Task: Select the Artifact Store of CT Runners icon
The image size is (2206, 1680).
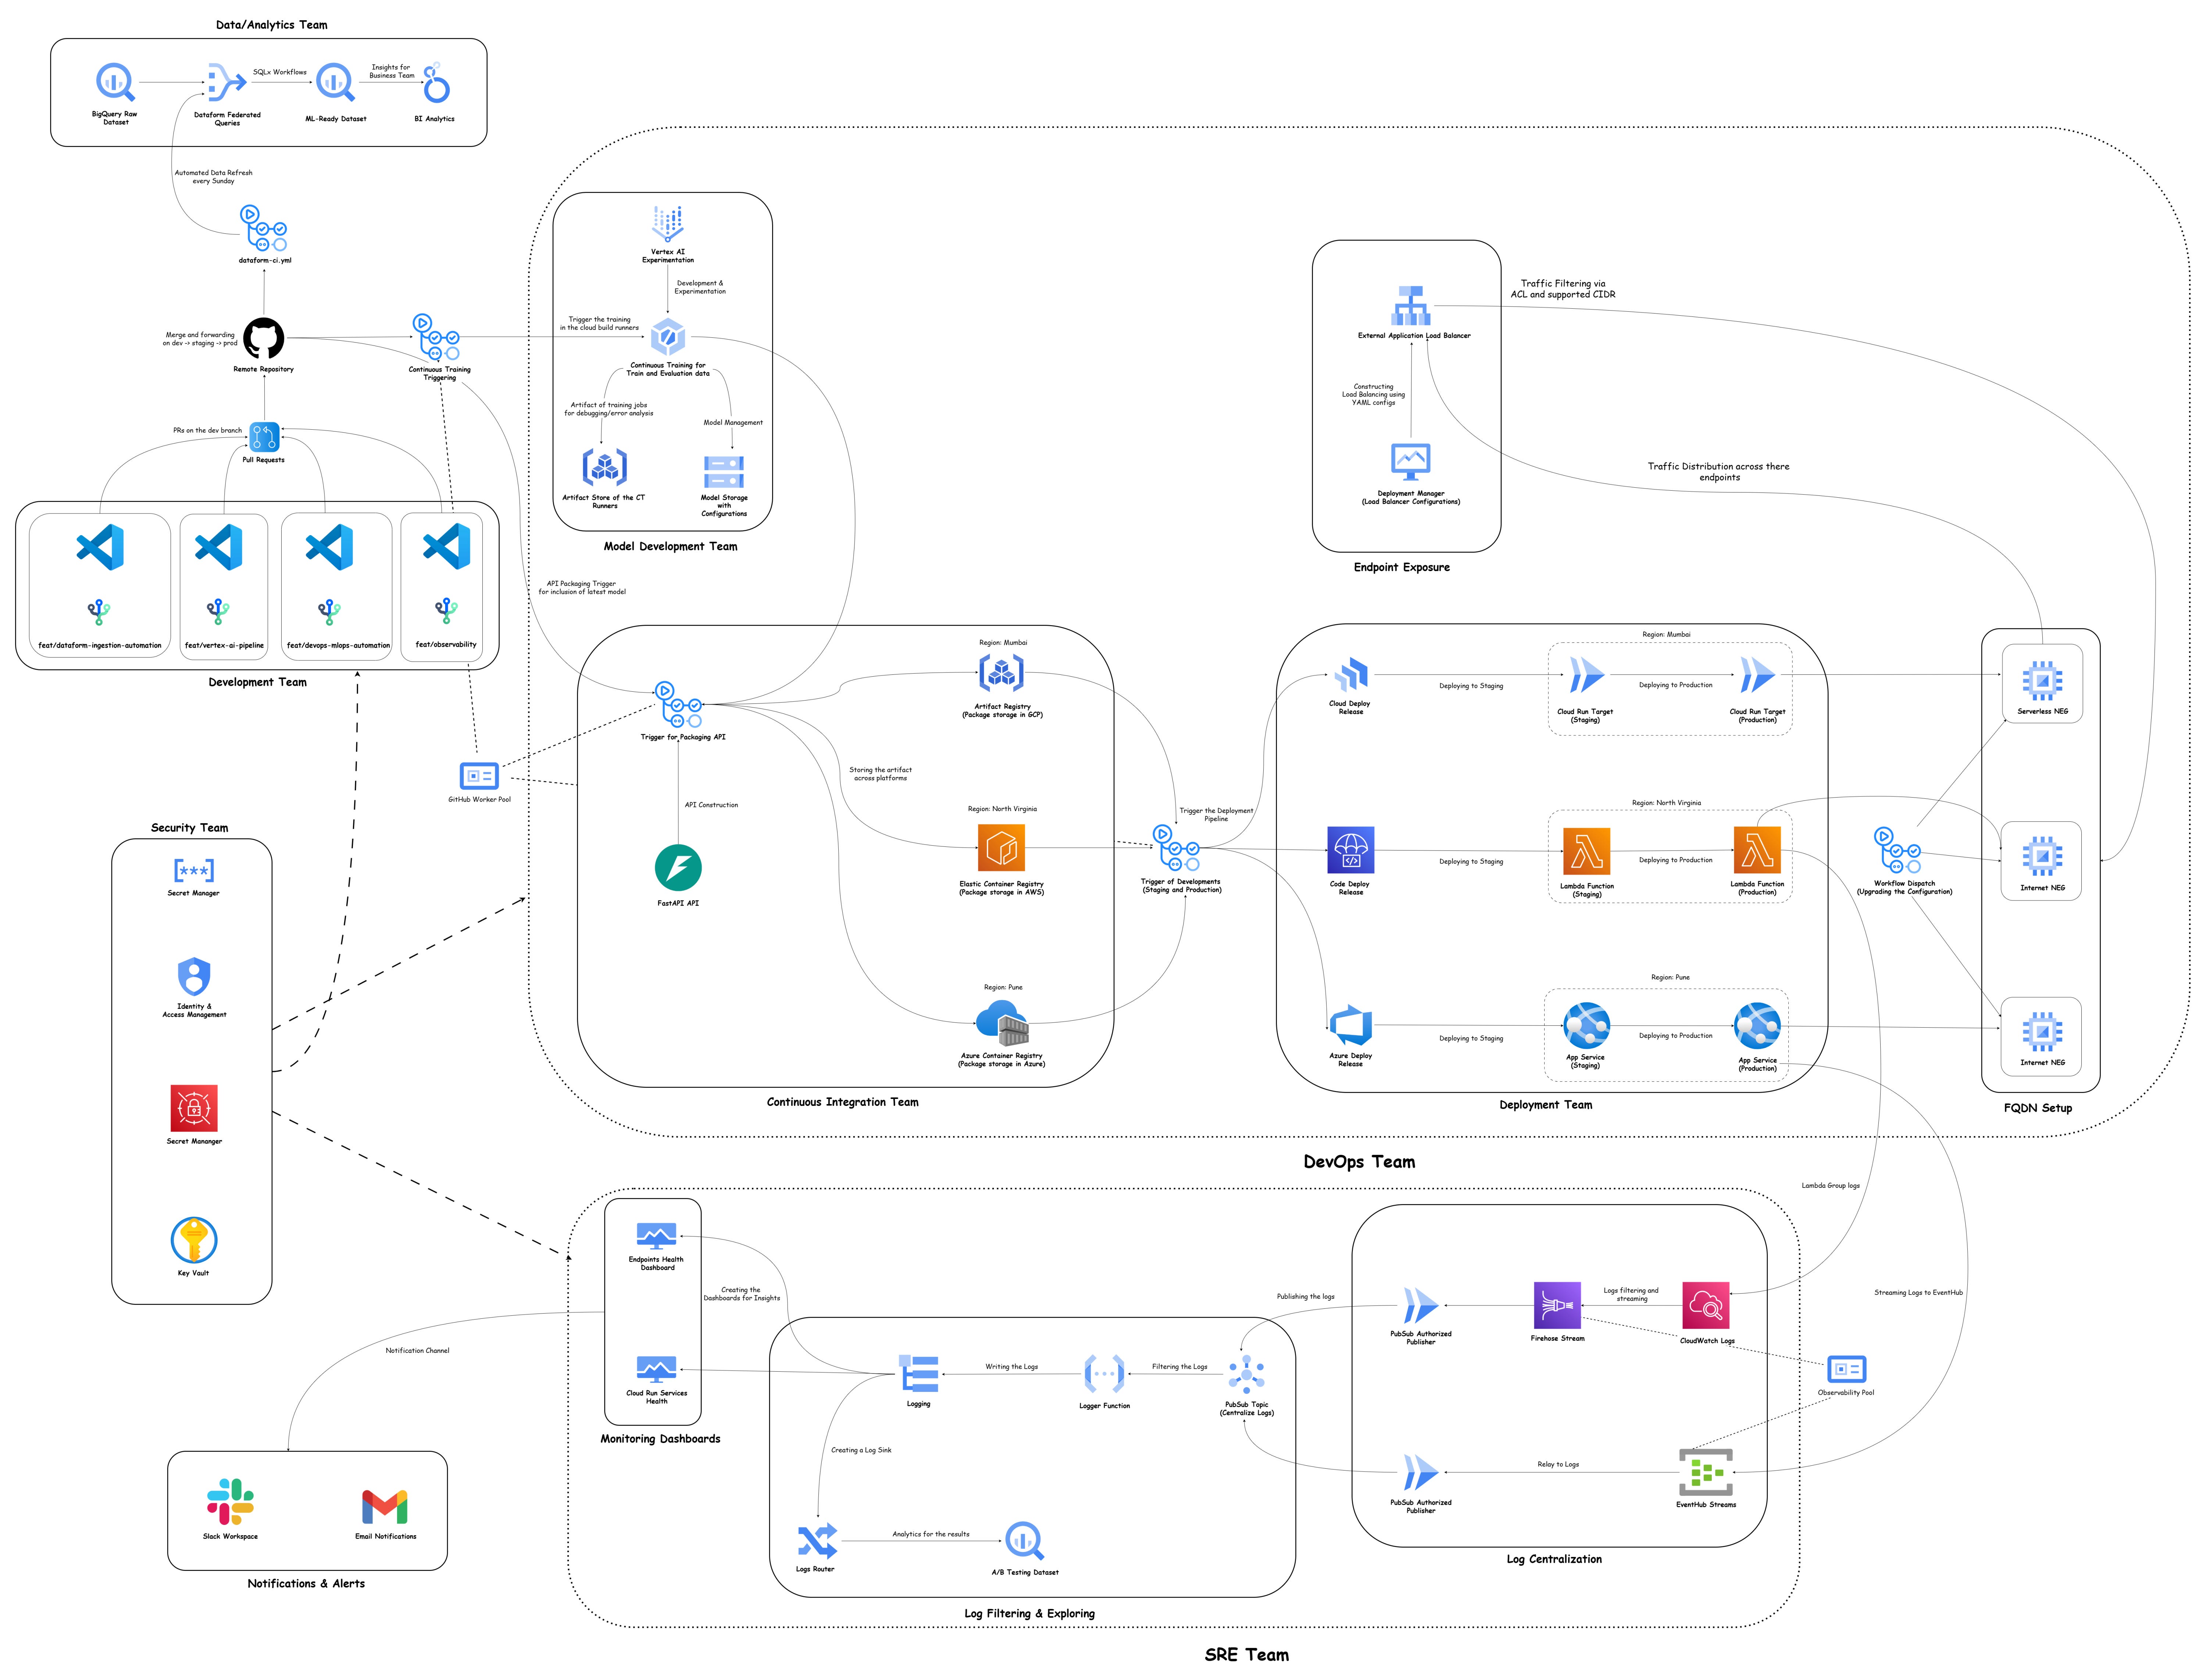Action: (604, 467)
